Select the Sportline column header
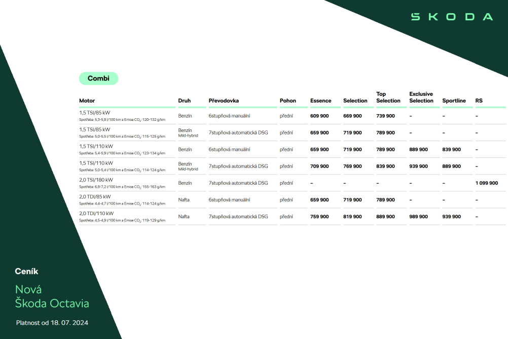 point(454,100)
